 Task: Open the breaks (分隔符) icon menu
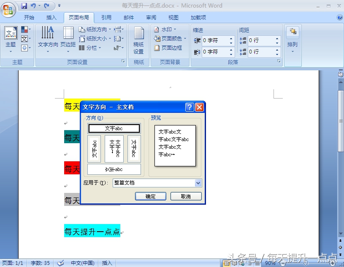[x=119, y=29]
